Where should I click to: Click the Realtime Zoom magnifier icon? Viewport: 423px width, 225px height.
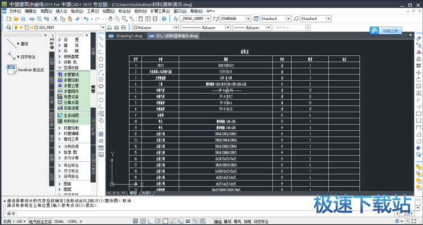pyautogui.click(x=117, y=19)
